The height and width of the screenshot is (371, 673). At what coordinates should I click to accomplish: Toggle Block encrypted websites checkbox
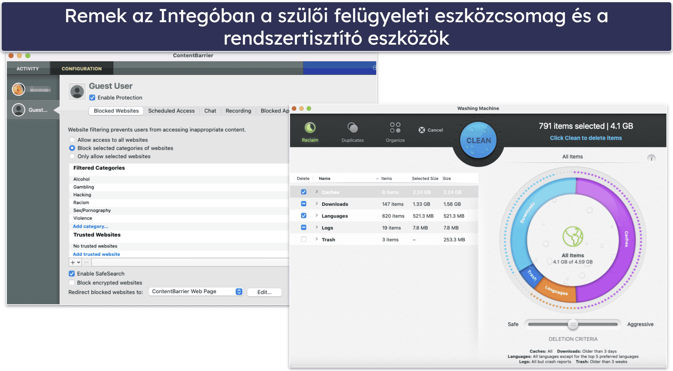click(x=72, y=283)
